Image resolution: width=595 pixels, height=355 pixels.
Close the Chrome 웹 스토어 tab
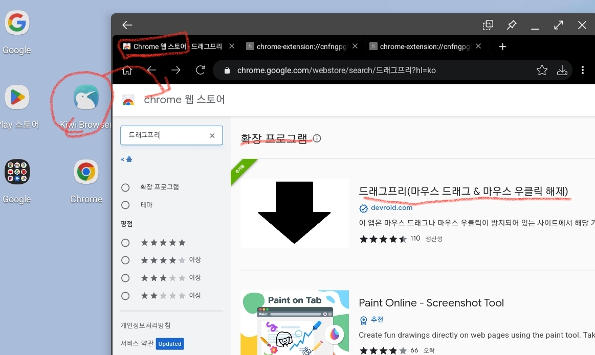[231, 46]
